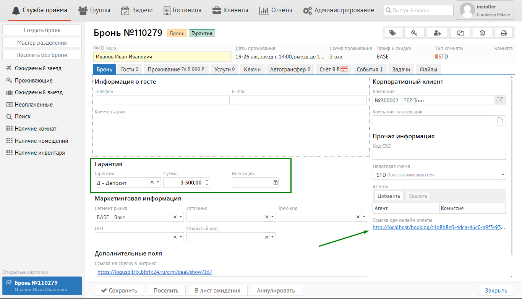
Task: Open calendar picker in Внести до field
Action: [x=275, y=183]
